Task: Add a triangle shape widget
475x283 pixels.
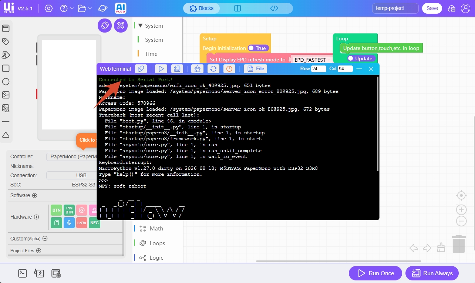Action: pyautogui.click(x=6, y=135)
